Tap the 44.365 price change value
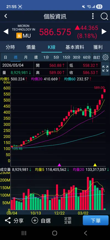Viewport: 110px width, 240px height. pos(89,28)
